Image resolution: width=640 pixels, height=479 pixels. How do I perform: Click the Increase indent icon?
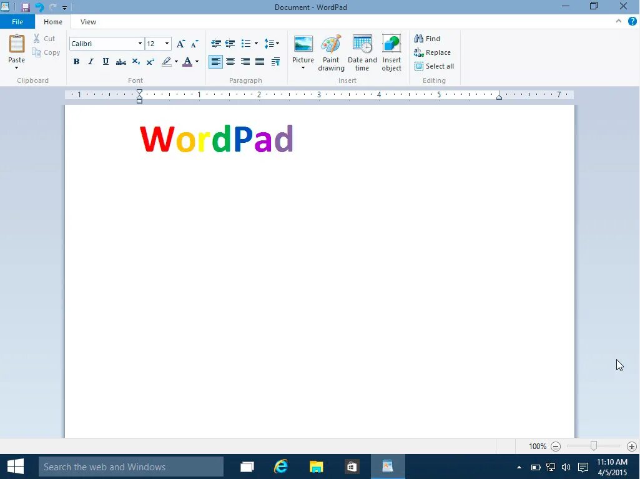(230, 43)
